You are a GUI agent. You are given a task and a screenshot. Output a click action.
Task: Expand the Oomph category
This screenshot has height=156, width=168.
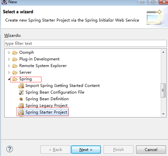pos(9,52)
